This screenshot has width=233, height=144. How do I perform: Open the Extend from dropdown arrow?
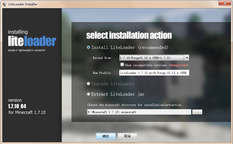pos(187,58)
